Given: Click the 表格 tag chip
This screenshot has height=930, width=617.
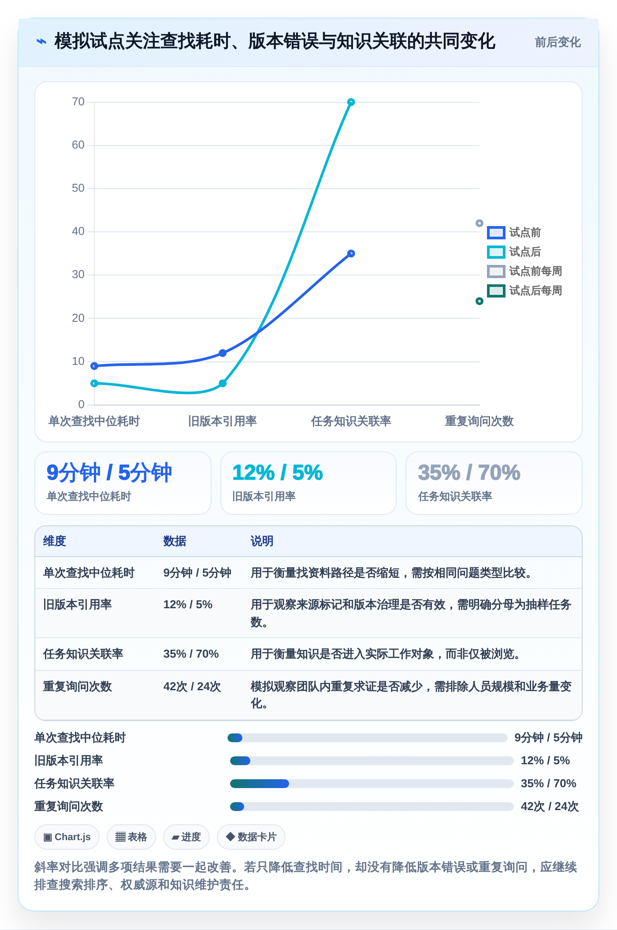Looking at the screenshot, I should click(131, 837).
